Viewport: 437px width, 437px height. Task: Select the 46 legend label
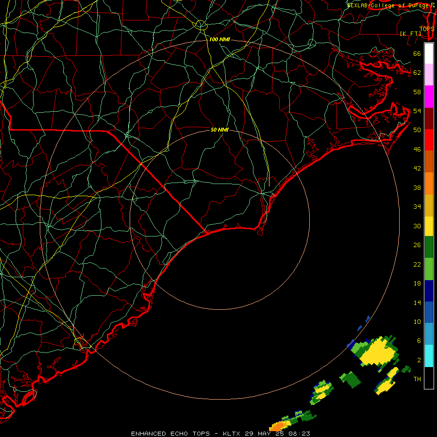[417, 150]
